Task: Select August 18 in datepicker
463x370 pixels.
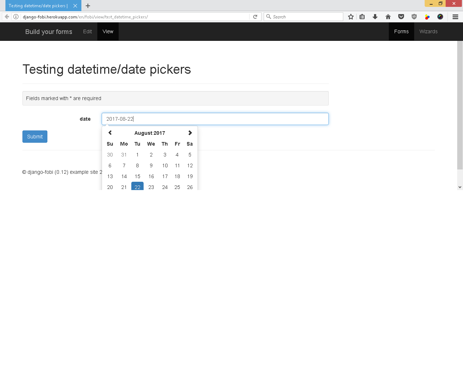Action: pyautogui.click(x=177, y=176)
